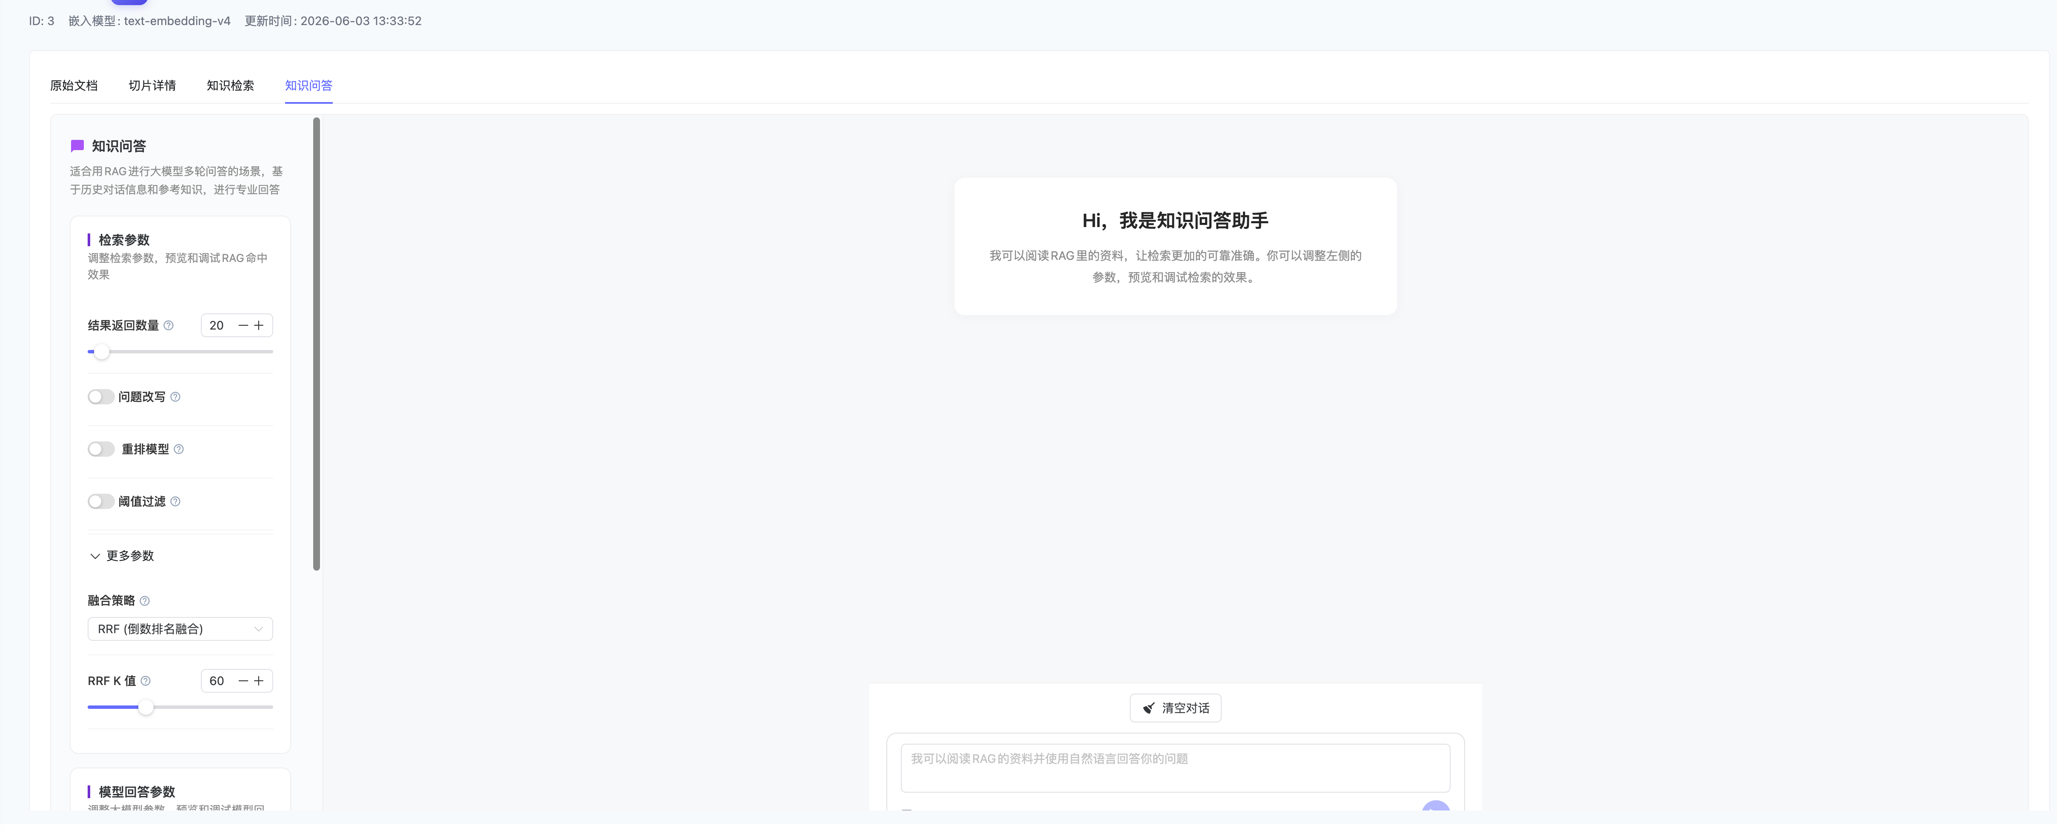Click the 嵌入模型: text-embedding-v4 label

pyautogui.click(x=149, y=21)
